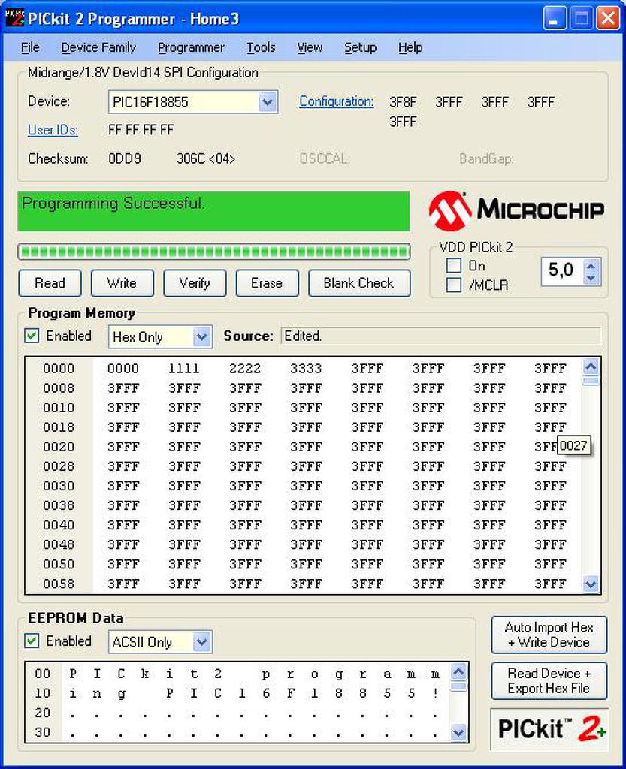
Task: Click the 306C <04> value
Action: [x=206, y=159]
